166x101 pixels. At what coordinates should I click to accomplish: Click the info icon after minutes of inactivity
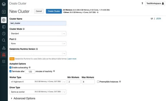tap(54, 71)
